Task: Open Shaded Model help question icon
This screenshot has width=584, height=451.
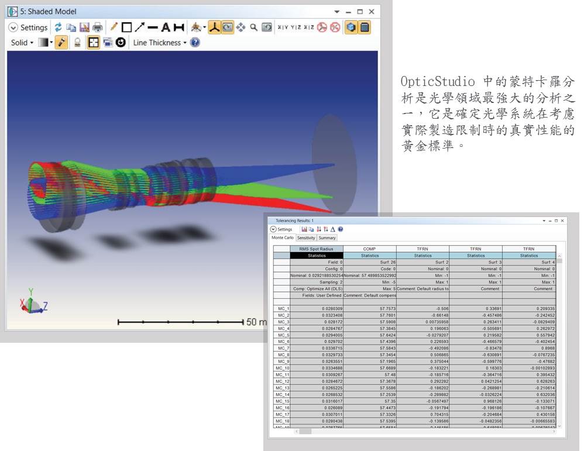Action: [195, 43]
